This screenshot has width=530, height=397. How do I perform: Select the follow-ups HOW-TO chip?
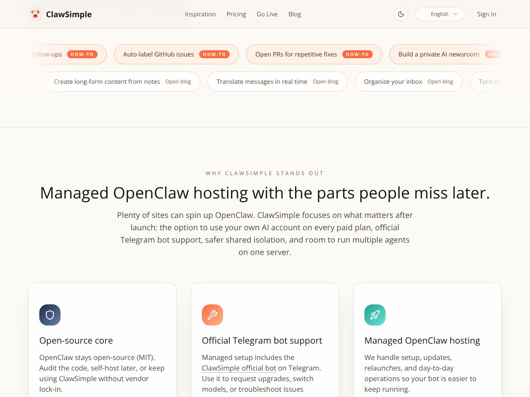click(x=68, y=54)
